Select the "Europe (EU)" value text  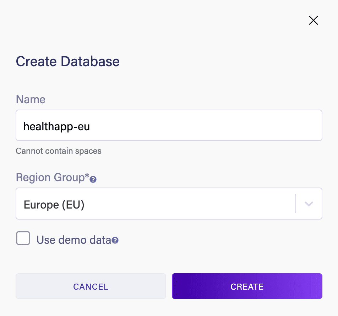tap(54, 205)
